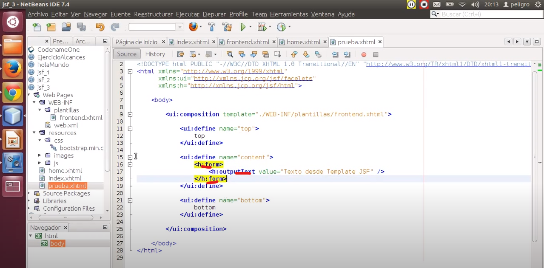This screenshot has width=544, height=268.
Task: Stop macro recording square icon
Action: [x=376, y=54]
